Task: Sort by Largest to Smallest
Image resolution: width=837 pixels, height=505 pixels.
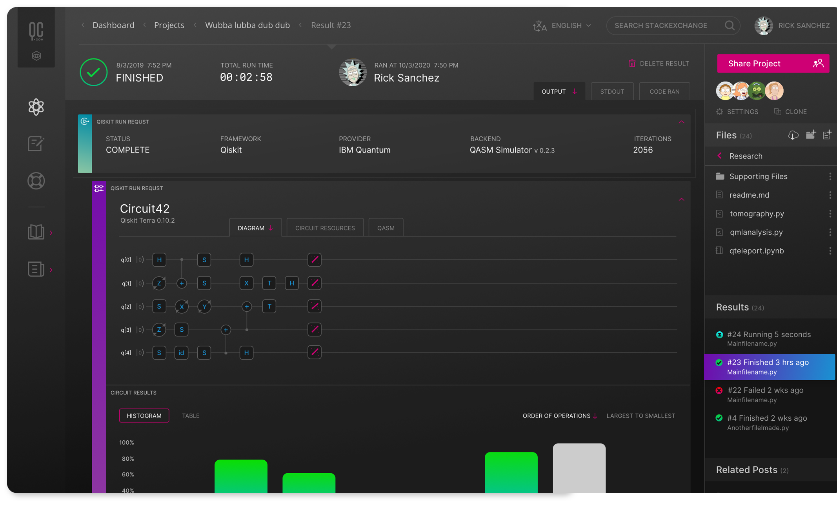Action: coord(640,416)
